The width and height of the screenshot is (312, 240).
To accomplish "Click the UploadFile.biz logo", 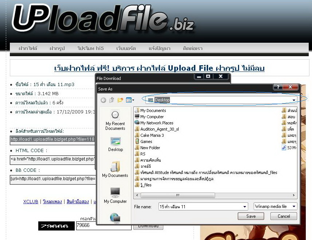I will tap(103, 19).
